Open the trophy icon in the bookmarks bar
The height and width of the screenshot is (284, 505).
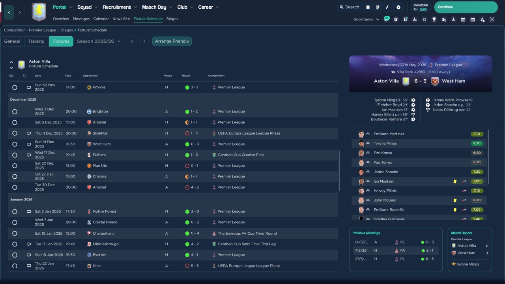[434, 19]
